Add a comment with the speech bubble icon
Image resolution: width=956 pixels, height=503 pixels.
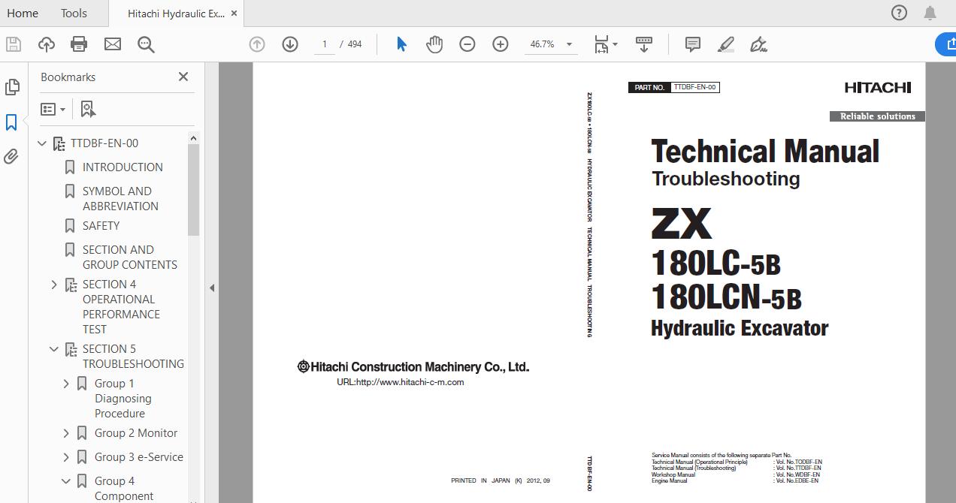pos(693,44)
